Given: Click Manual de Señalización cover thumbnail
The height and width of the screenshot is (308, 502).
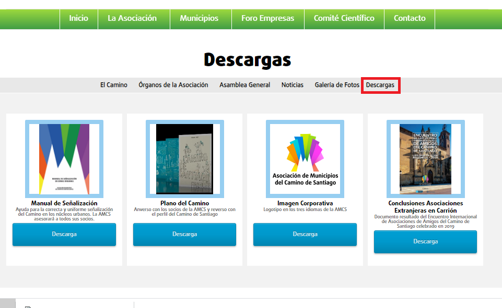Looking at the screenshot, I should (64, 159).
